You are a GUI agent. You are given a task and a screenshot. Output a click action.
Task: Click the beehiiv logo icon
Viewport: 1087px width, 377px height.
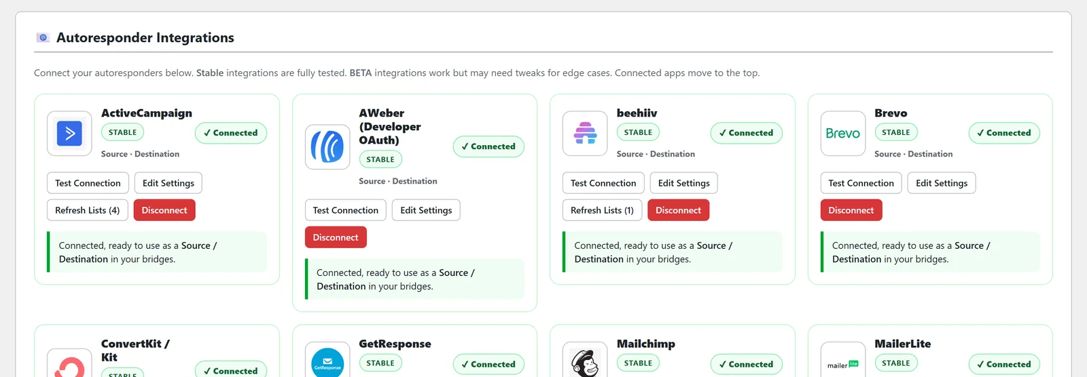click(x=585, y=134)
